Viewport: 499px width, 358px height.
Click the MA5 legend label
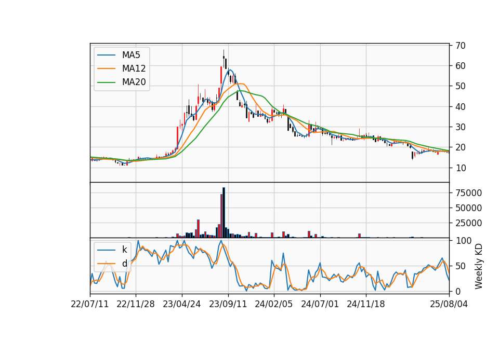coord(131,55)
